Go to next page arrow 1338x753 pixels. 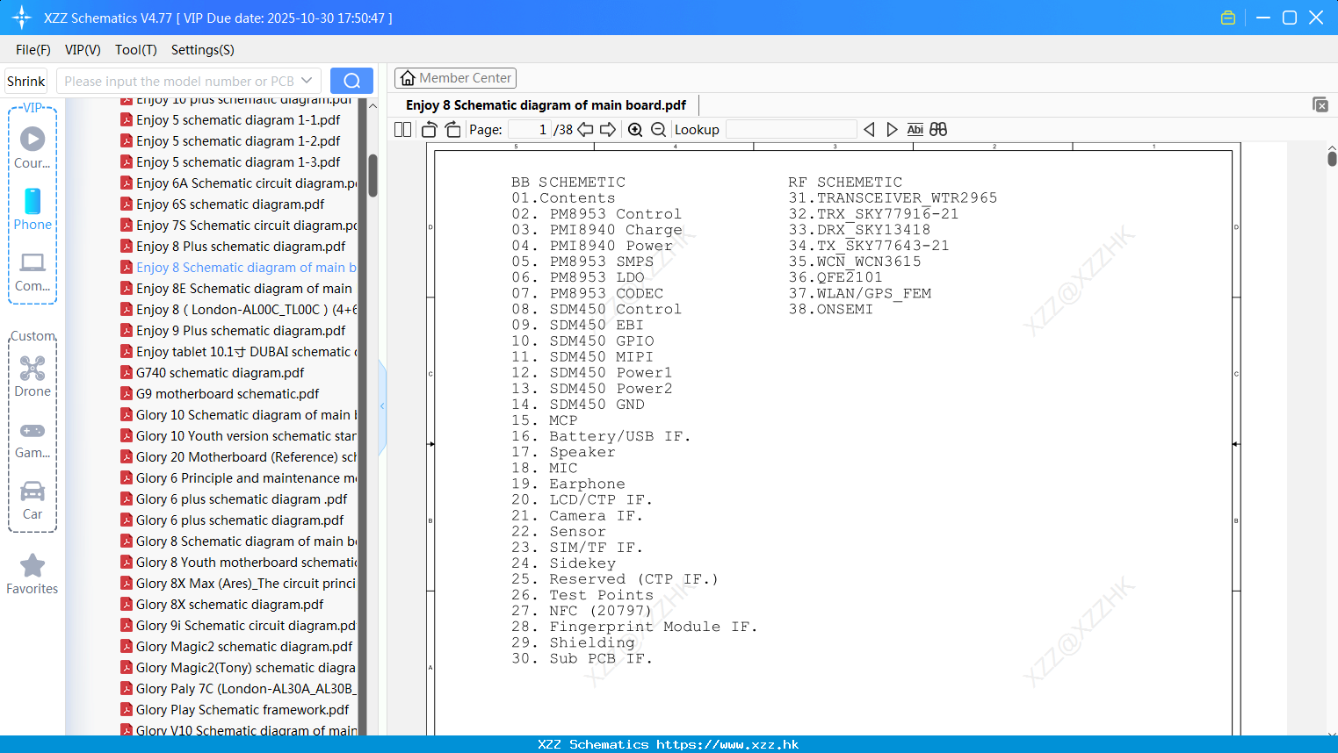coord(608,129)
